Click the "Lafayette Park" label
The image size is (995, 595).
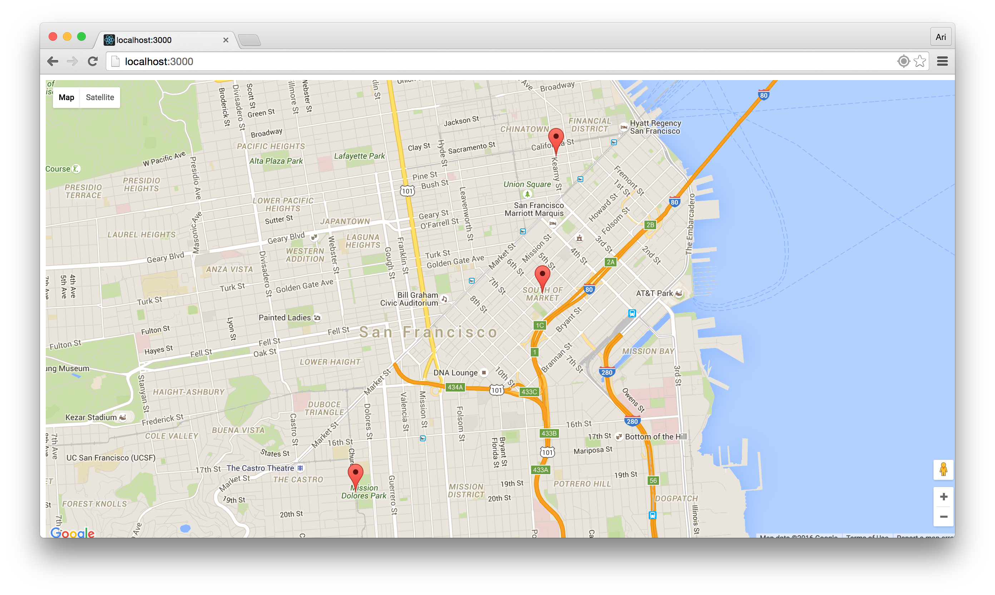(360, 156)
